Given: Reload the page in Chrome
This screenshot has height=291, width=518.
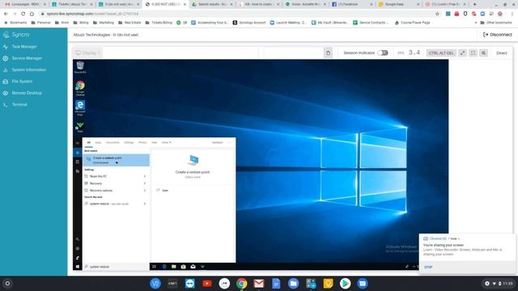Looking at the screenshot, I should (23, 14).
